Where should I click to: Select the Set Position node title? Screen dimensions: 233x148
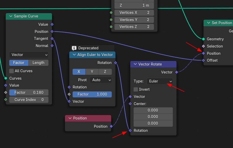click(x=222, y=23)
